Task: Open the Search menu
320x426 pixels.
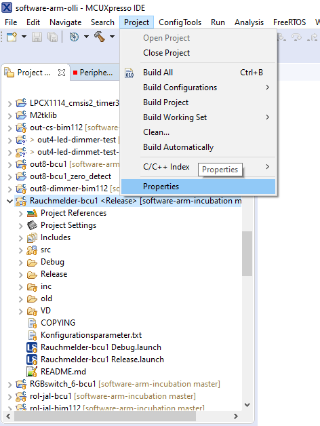Action: pyautogui.click(x=102, y=22)
